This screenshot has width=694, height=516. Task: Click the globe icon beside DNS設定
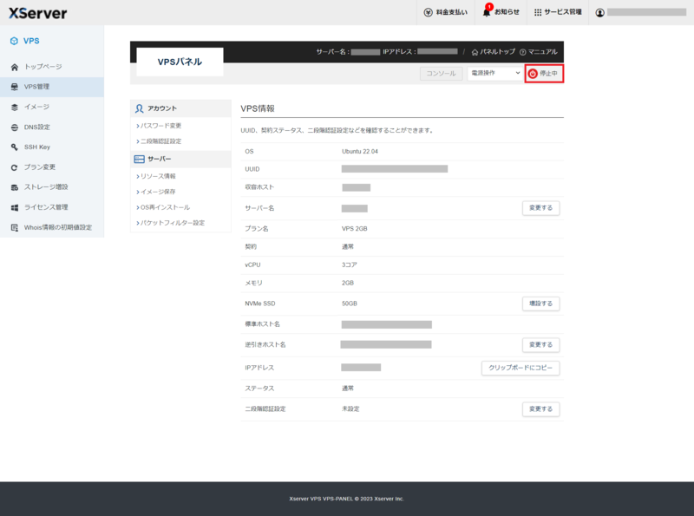(15, 127)
